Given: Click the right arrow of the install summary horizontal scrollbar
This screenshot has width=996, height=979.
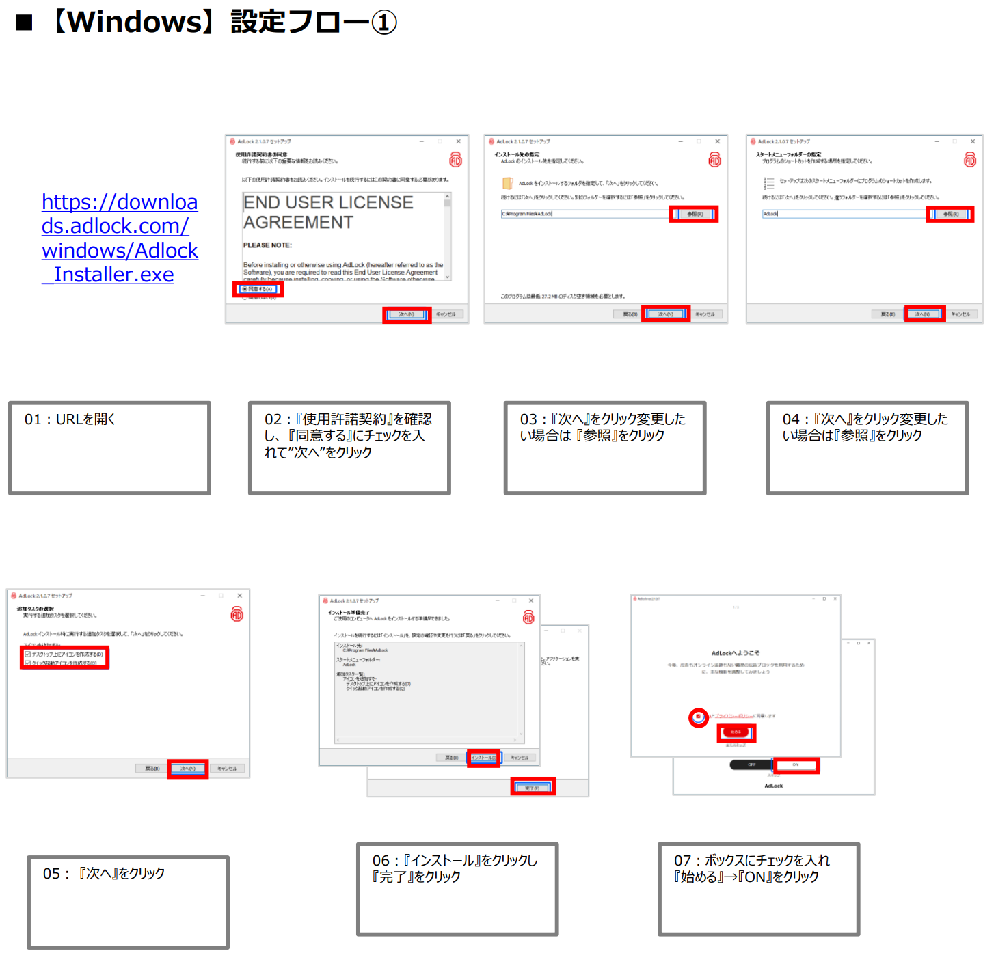Looking at the screenshot, I should pyautogui.click(x=515, y=740).
